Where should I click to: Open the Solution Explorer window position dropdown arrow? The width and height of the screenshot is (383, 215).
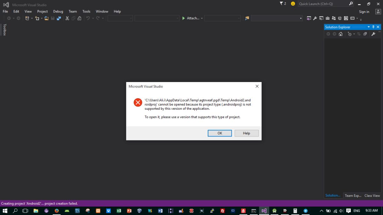pos(369,27)
